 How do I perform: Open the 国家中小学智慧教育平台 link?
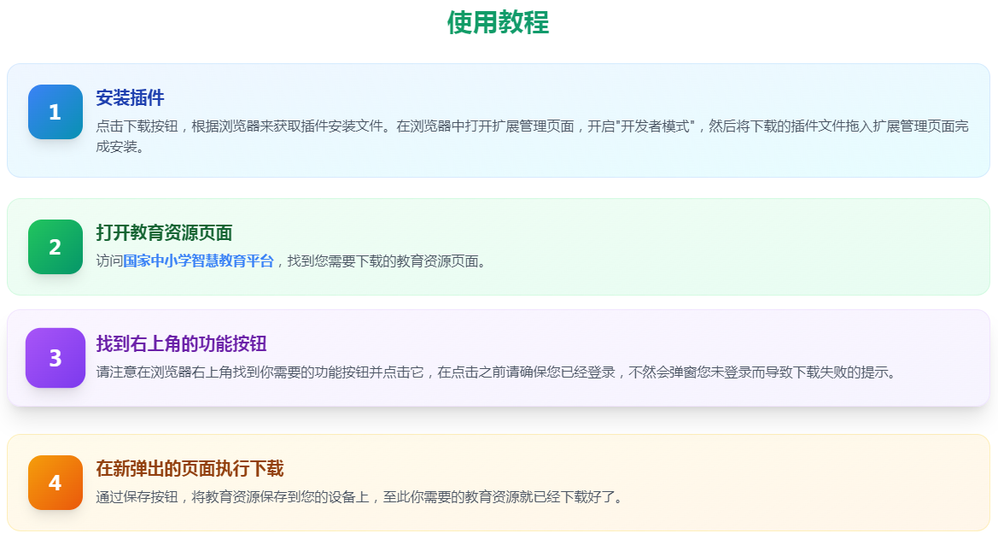click(198, 261)
